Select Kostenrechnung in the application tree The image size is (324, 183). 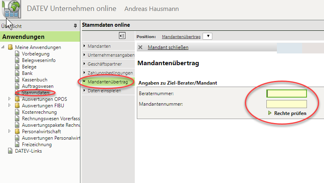click(x=39, y=112)
